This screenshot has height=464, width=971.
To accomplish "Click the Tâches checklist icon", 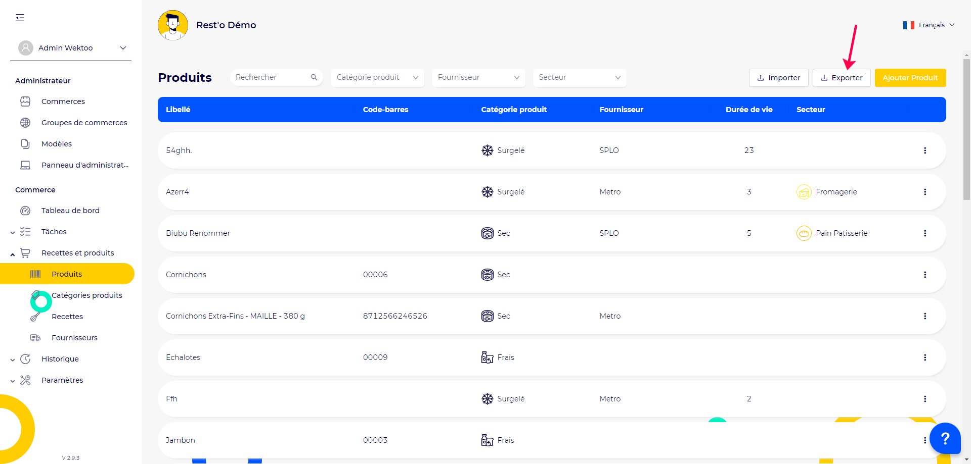I will point(25,232).
